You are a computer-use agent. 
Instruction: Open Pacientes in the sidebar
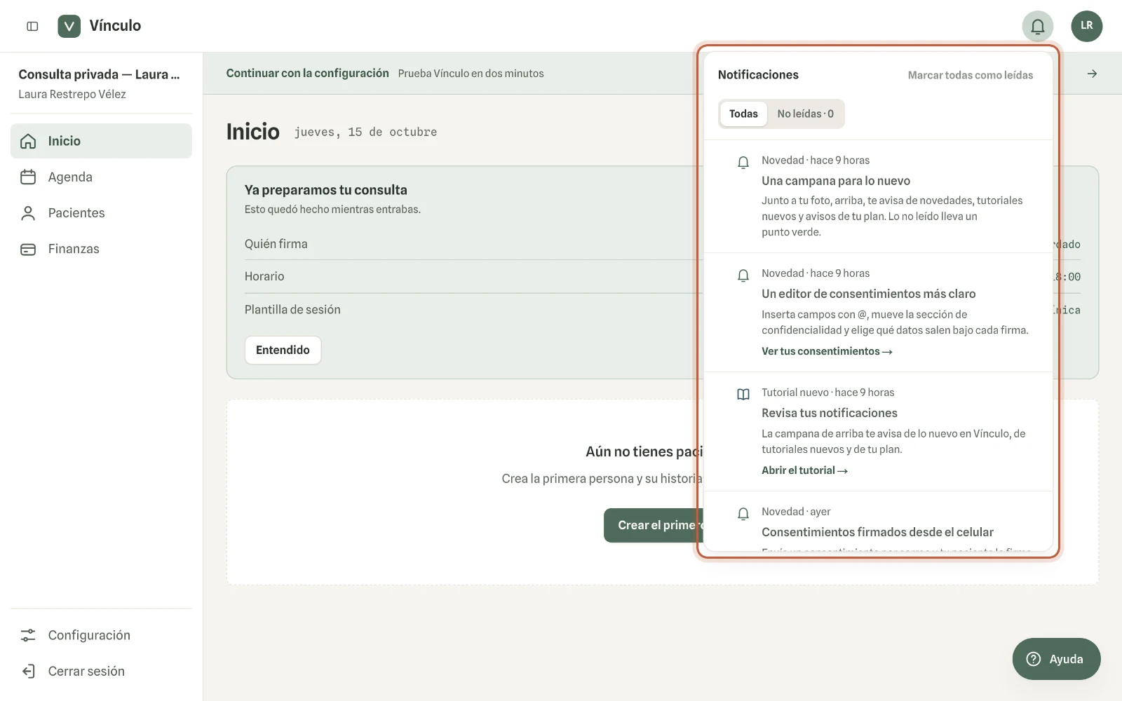pos(101,213)
